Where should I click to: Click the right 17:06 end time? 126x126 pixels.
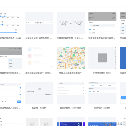click(x=78, y=24)
